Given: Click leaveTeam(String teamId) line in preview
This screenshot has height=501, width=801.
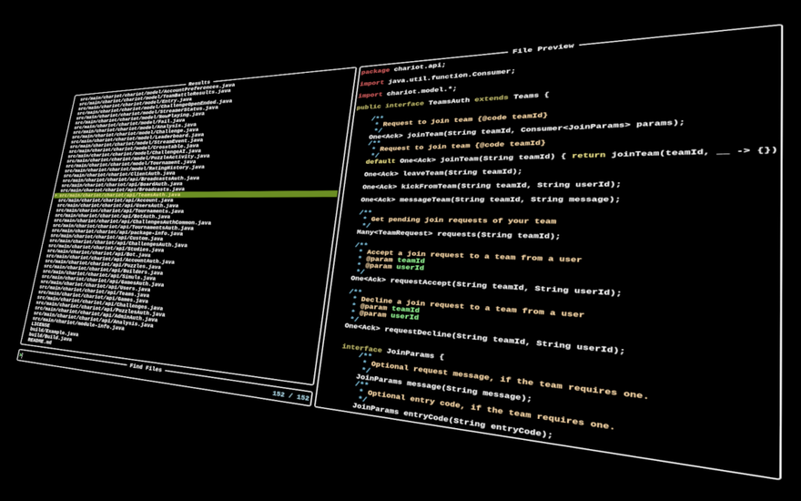Looking at the screenshot, I should pos(443,173).
